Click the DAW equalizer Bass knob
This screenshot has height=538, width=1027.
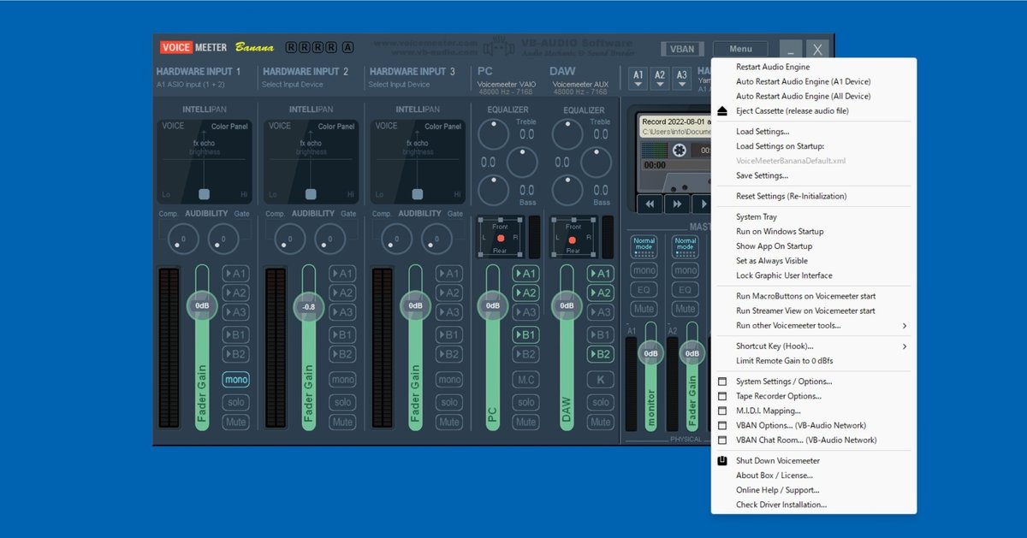pos(567,190)
